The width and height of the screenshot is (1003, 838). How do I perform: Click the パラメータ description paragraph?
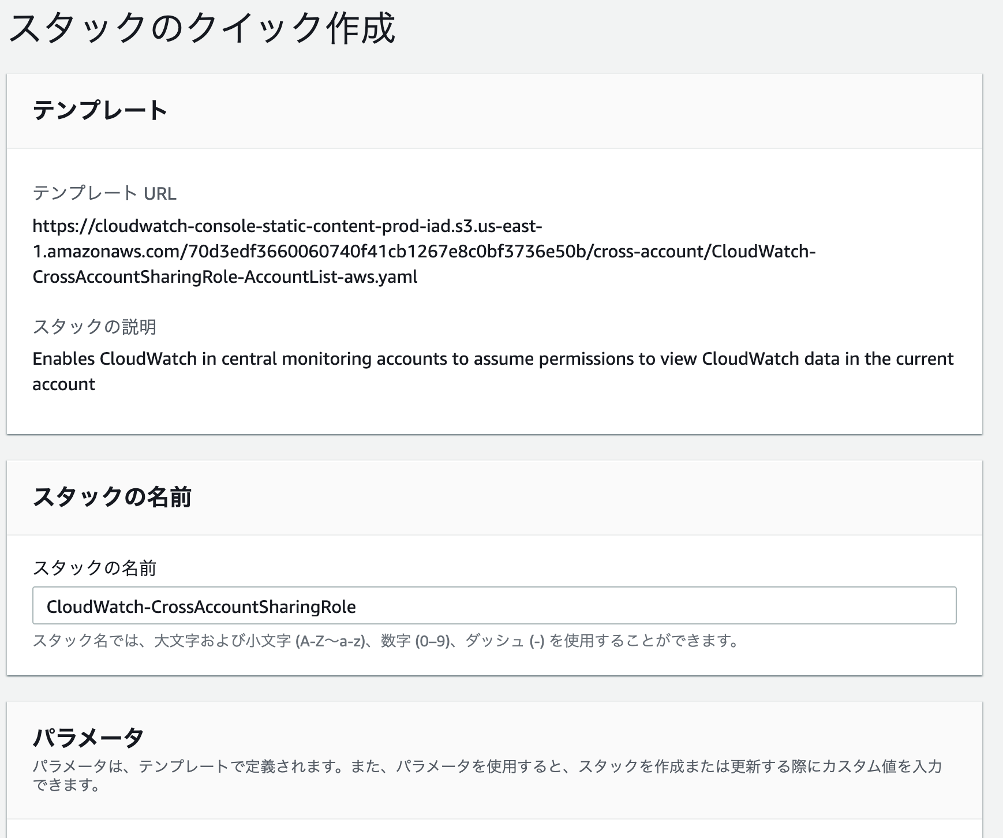pos(487,776)
